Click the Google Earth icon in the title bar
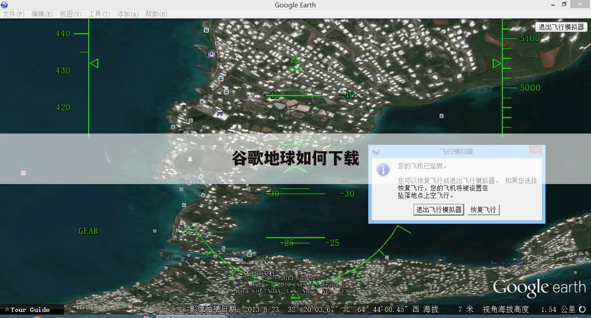This screenshot has height=318, width=591. [4, 5]
